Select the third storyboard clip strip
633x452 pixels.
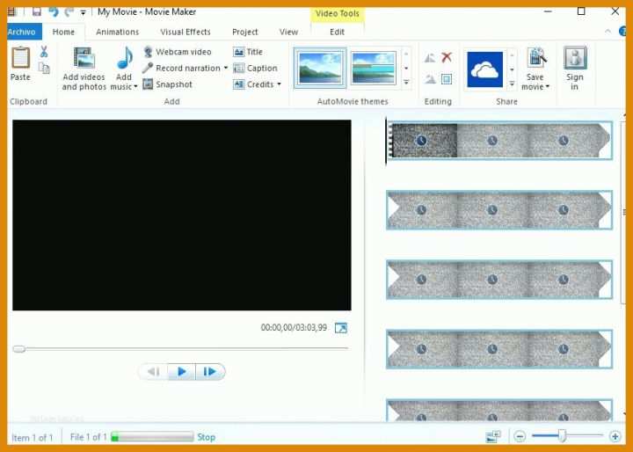[x=499, y=280]
